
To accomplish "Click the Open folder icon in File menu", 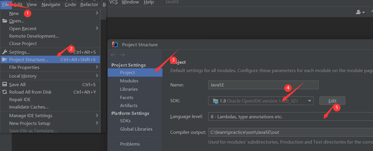I will click(x=5, y=21).
